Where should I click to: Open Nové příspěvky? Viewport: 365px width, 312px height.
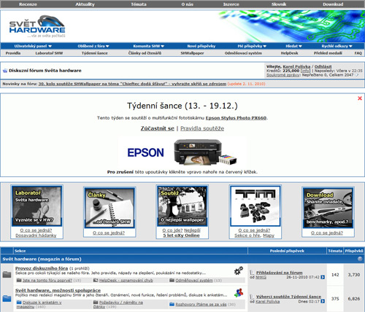pos(201,46)
